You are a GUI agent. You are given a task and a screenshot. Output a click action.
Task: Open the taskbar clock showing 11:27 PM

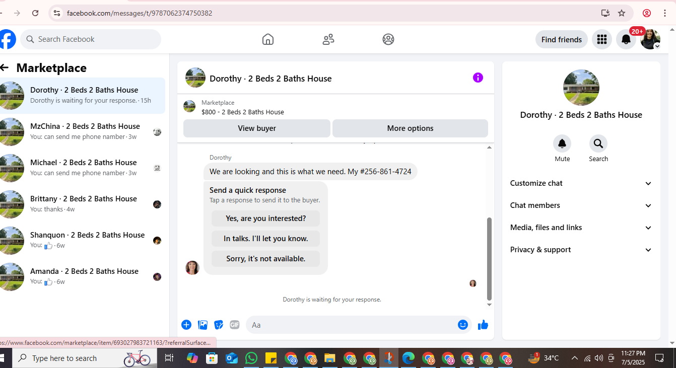633,358
